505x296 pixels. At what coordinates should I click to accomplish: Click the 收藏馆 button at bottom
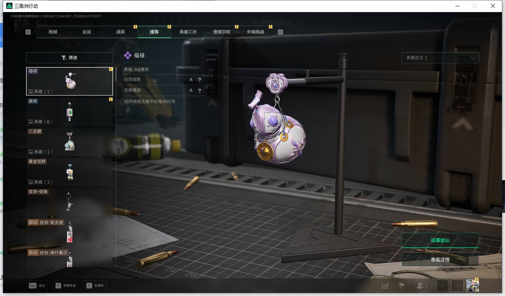point(95,285)
